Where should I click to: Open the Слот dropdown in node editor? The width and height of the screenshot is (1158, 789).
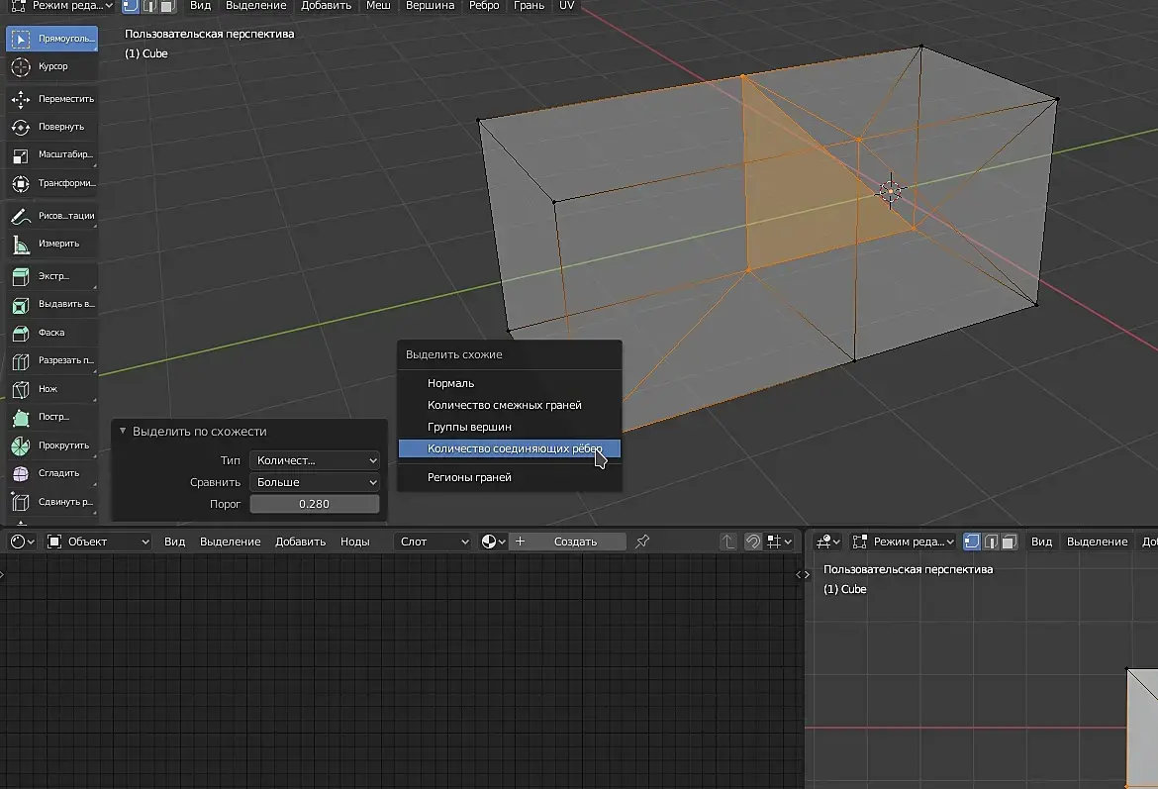click(434, 542)
